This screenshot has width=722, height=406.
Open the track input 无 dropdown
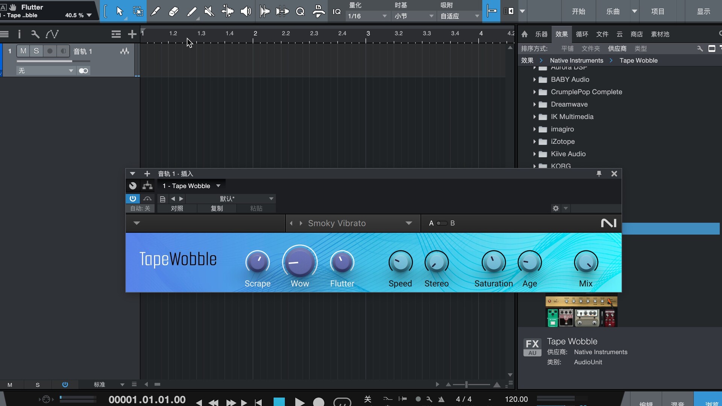click(x=46, y=71)
